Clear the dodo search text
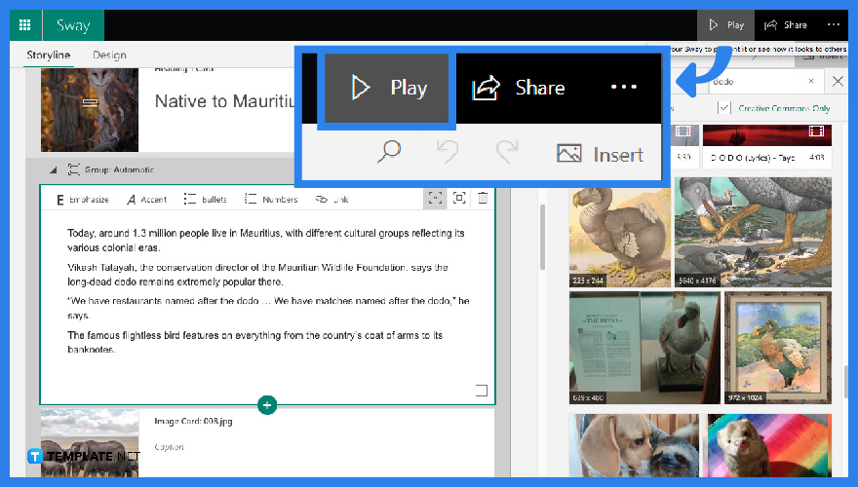858x487 pixels. (x=811, y=81)
